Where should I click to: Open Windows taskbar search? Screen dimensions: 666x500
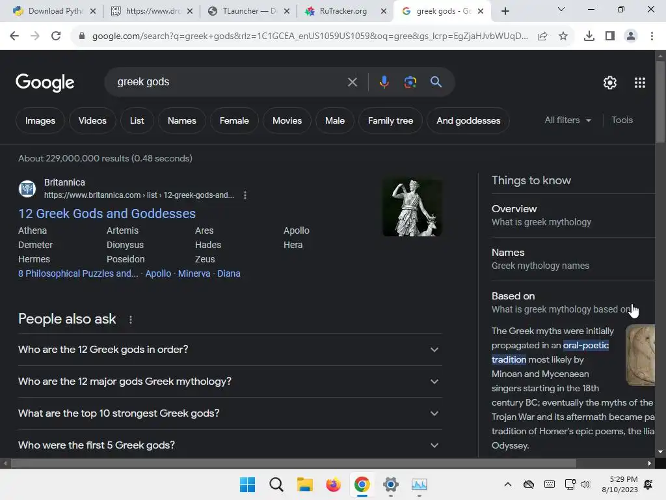click(x=276, y=484)
